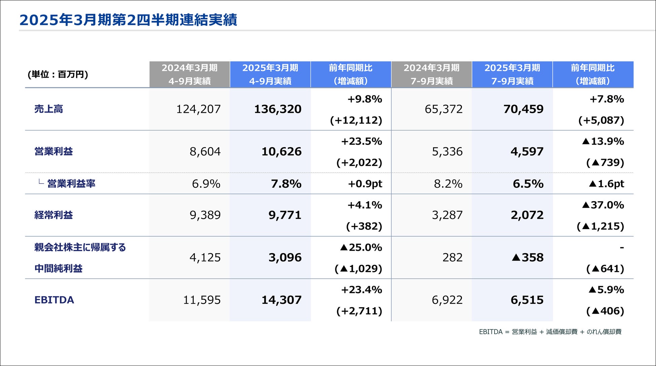
Task: Click the rightmost 前年同期比 header cell
Action: 592,74
